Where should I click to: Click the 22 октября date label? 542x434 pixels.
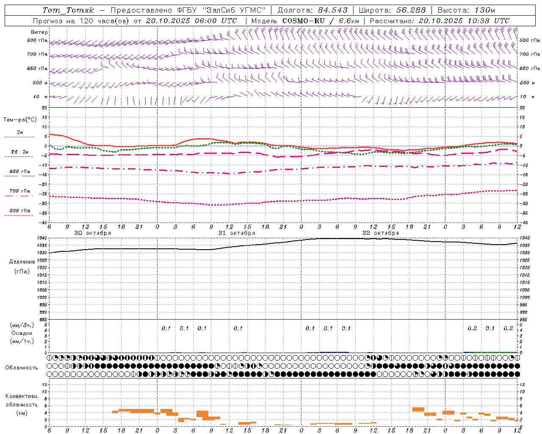click(381, 233)
